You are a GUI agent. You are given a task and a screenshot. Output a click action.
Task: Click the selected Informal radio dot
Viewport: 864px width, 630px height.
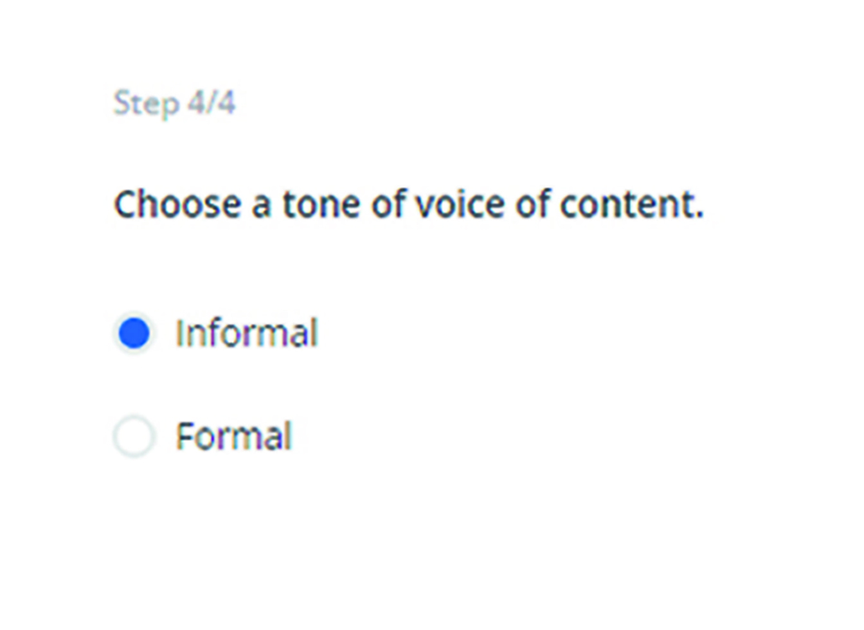(134, 334)
